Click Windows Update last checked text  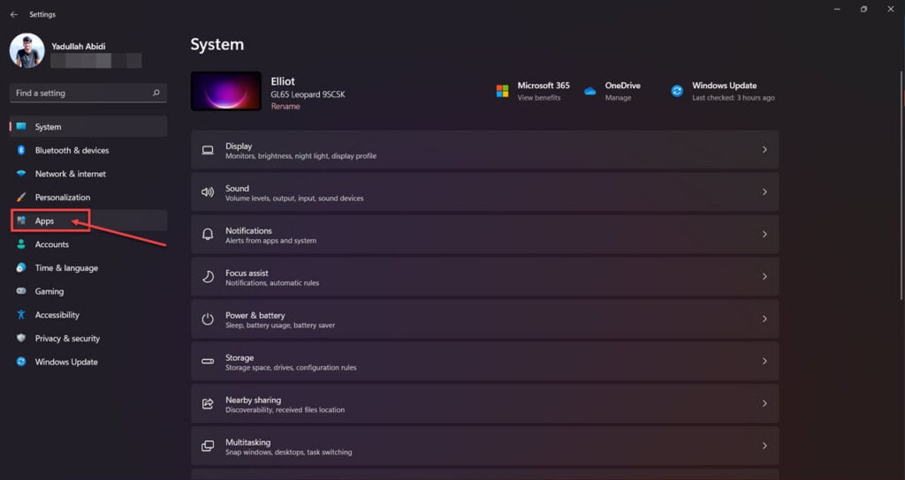click(733, 98)
